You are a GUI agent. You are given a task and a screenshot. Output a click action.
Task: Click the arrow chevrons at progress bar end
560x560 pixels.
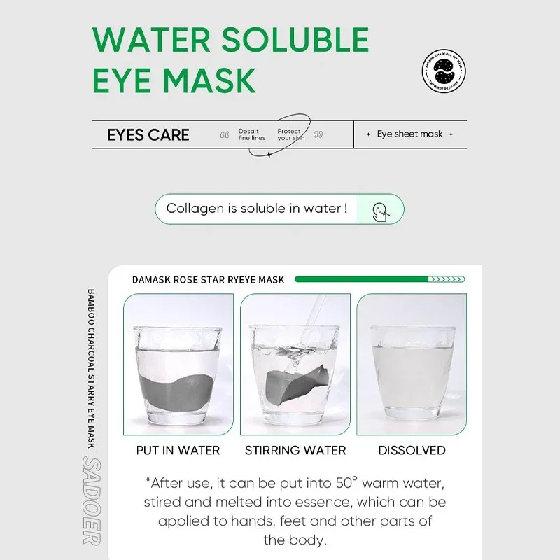(447, 279)
